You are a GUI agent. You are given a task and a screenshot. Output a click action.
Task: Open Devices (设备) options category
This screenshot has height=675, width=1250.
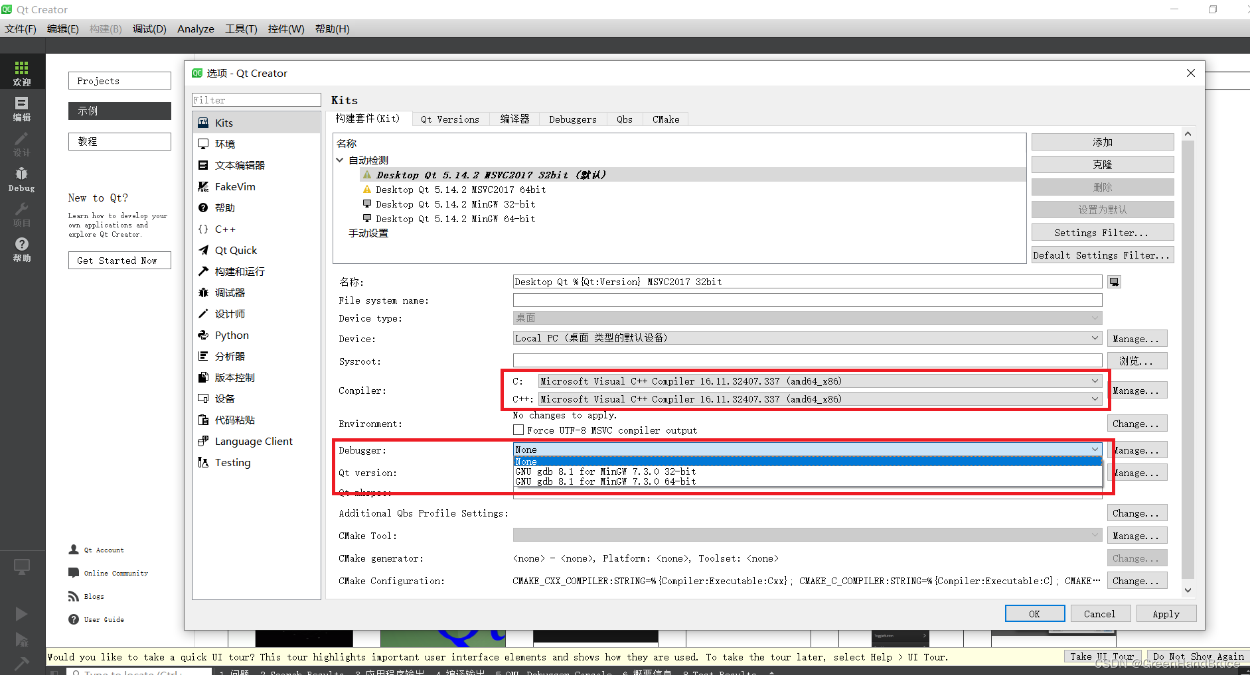[256, 399]
